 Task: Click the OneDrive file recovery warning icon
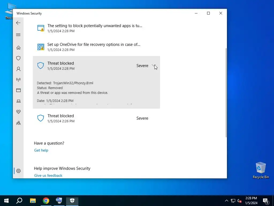click(x=41, y=47)
